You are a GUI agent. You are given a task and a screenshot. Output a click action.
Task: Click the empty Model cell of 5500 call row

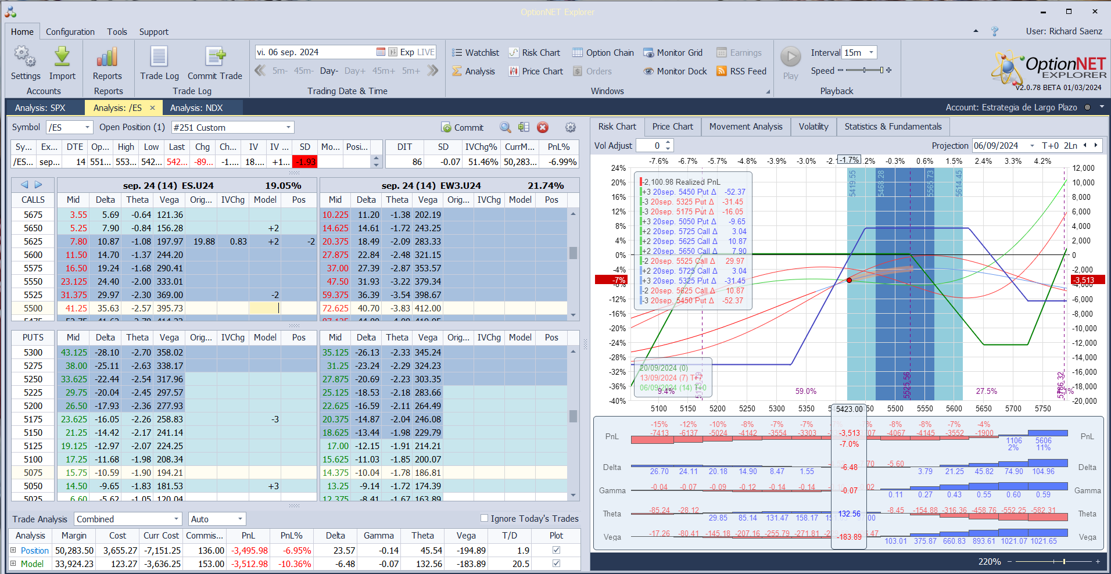click(265, 308)
